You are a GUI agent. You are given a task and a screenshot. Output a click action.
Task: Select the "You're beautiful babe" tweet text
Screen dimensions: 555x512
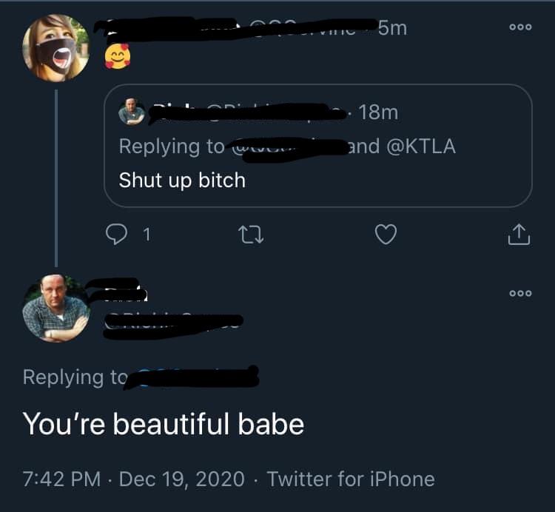click(164, 424)
